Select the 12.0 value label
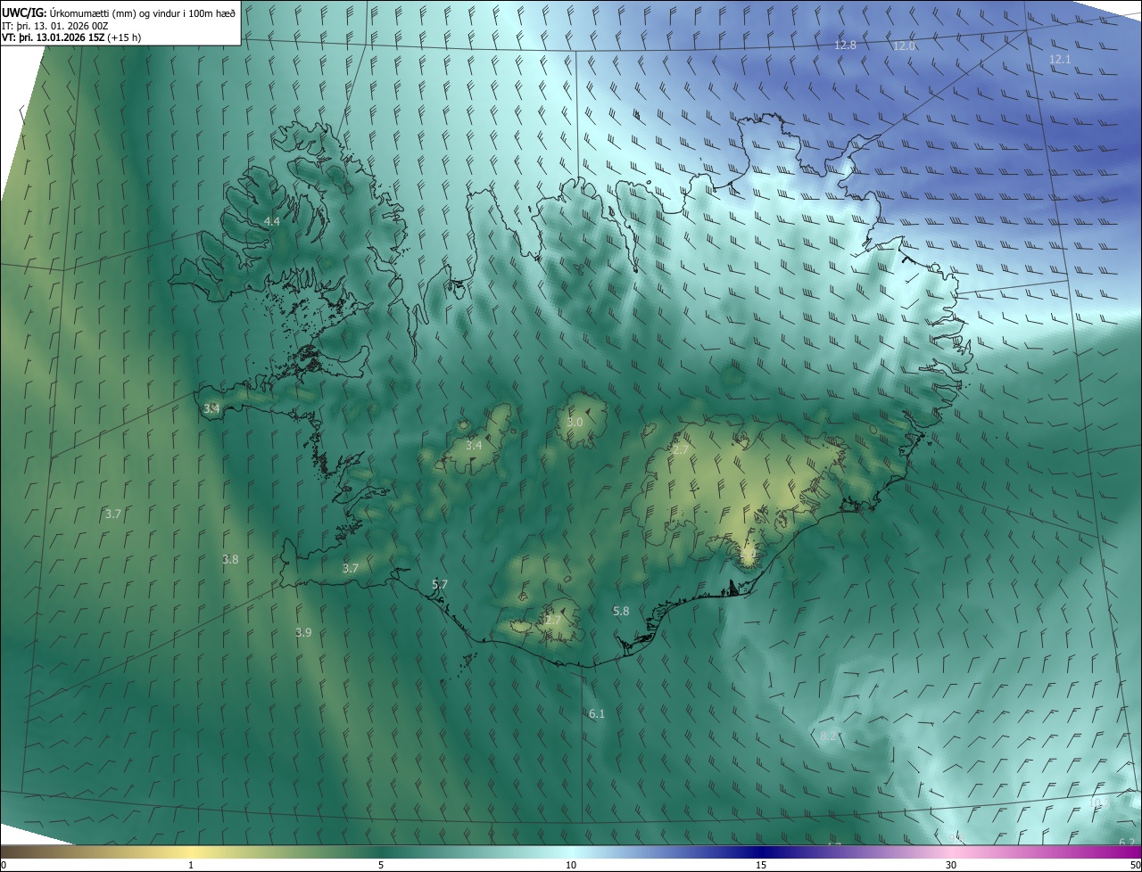The width and height of the screenshot is (1142, 872). click(904, 45)
